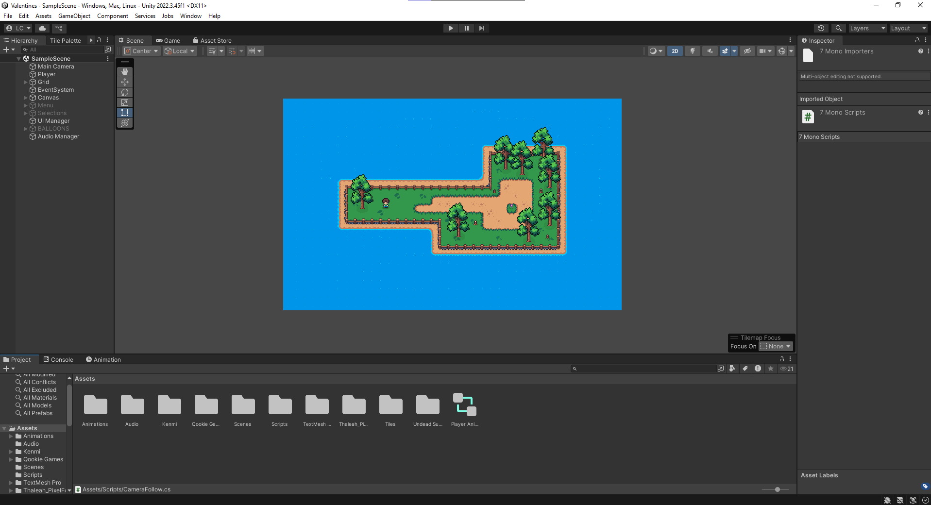Open the Component menu
The height and width of the screenshot is (505, 931).
[113, 16]
